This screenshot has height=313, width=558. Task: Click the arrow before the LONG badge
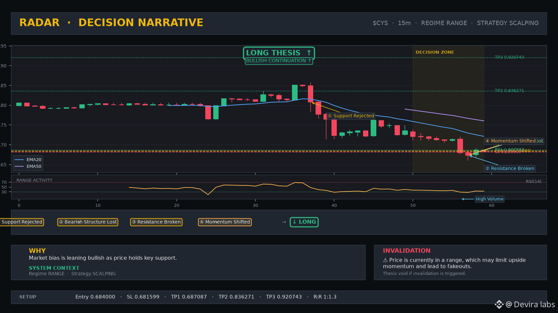284,222
